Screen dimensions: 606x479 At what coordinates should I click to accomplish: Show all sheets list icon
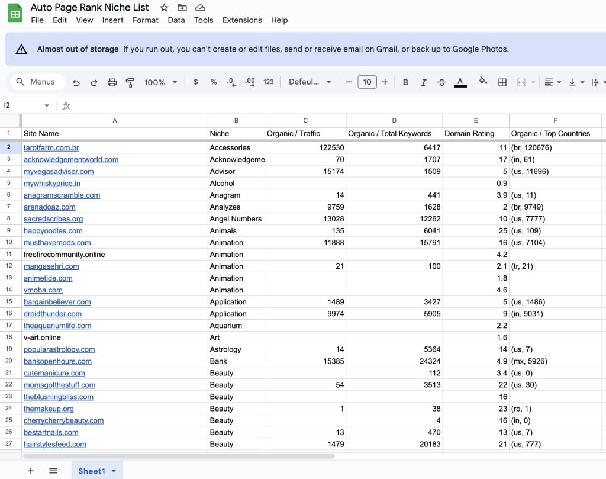[53, 471]
